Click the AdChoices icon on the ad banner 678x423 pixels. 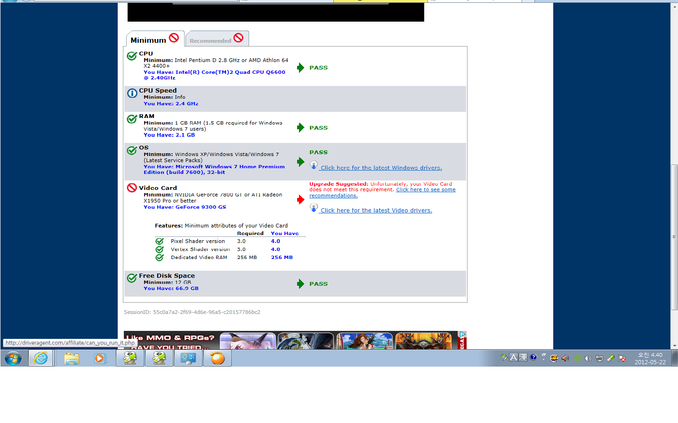462,334
